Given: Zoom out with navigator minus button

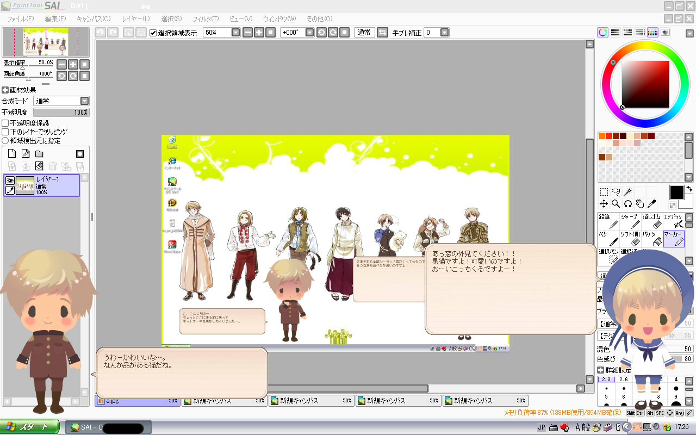Looking at the screenshot, I should point(61,64).
